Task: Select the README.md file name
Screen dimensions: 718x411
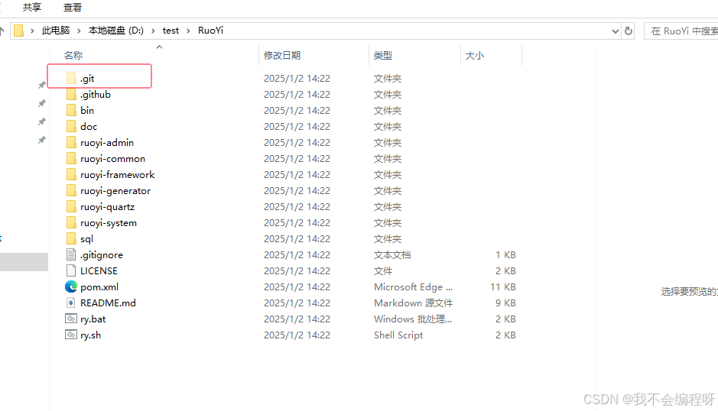Action: point(108,303)
